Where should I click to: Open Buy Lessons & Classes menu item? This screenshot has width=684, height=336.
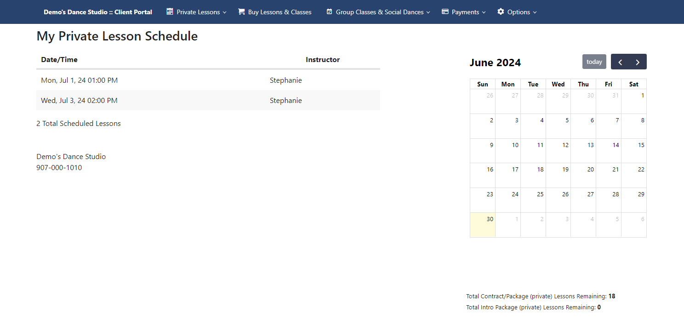(x=275, y=12)
